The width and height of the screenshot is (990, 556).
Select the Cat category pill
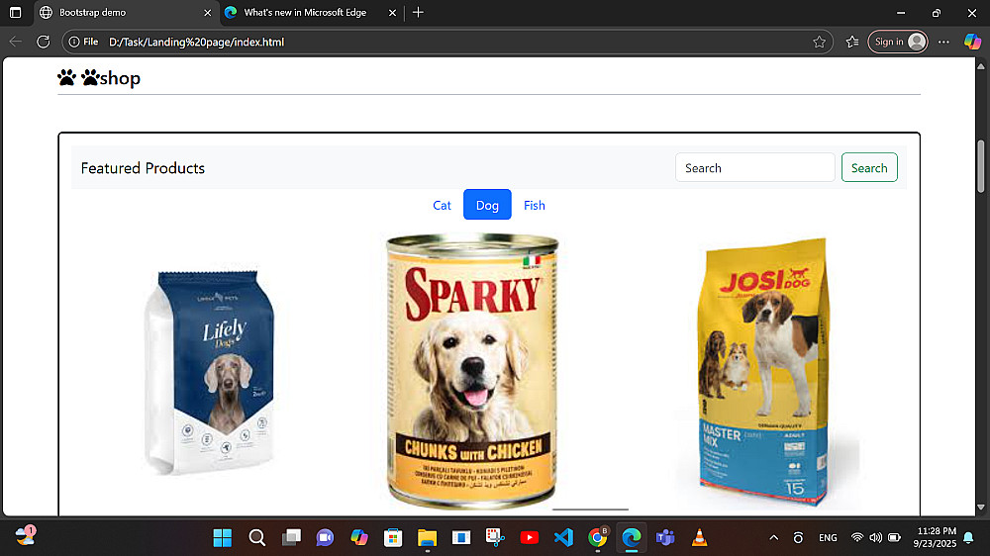tap(442, 205)
